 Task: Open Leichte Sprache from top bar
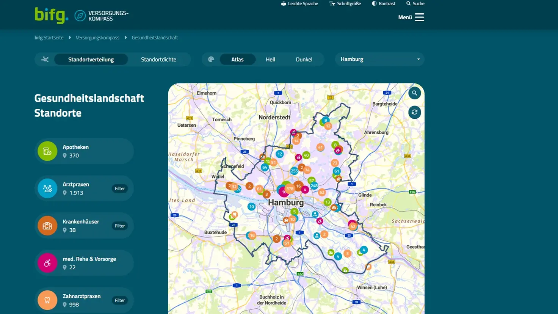click(299, 4)
